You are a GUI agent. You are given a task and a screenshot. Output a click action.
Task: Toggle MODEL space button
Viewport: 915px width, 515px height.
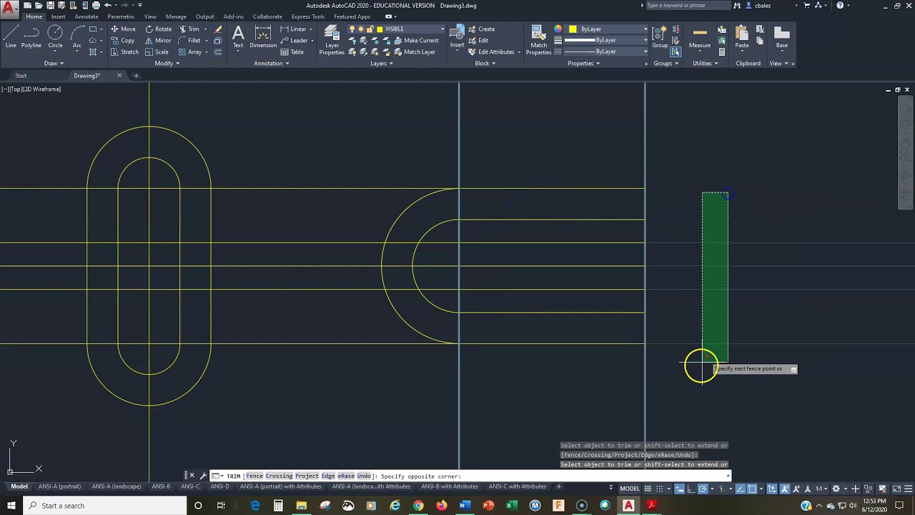click(629, 489)
